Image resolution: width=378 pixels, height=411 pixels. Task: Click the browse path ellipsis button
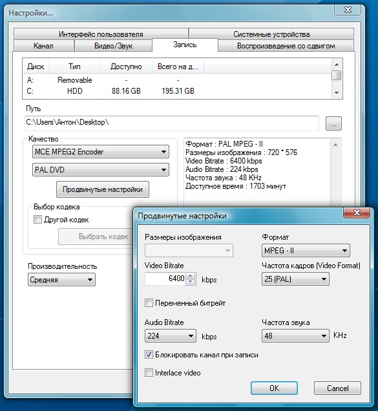click(x=333, y=123)
